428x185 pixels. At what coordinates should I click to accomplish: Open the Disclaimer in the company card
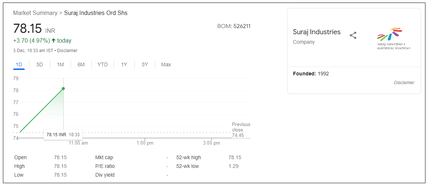404,83
